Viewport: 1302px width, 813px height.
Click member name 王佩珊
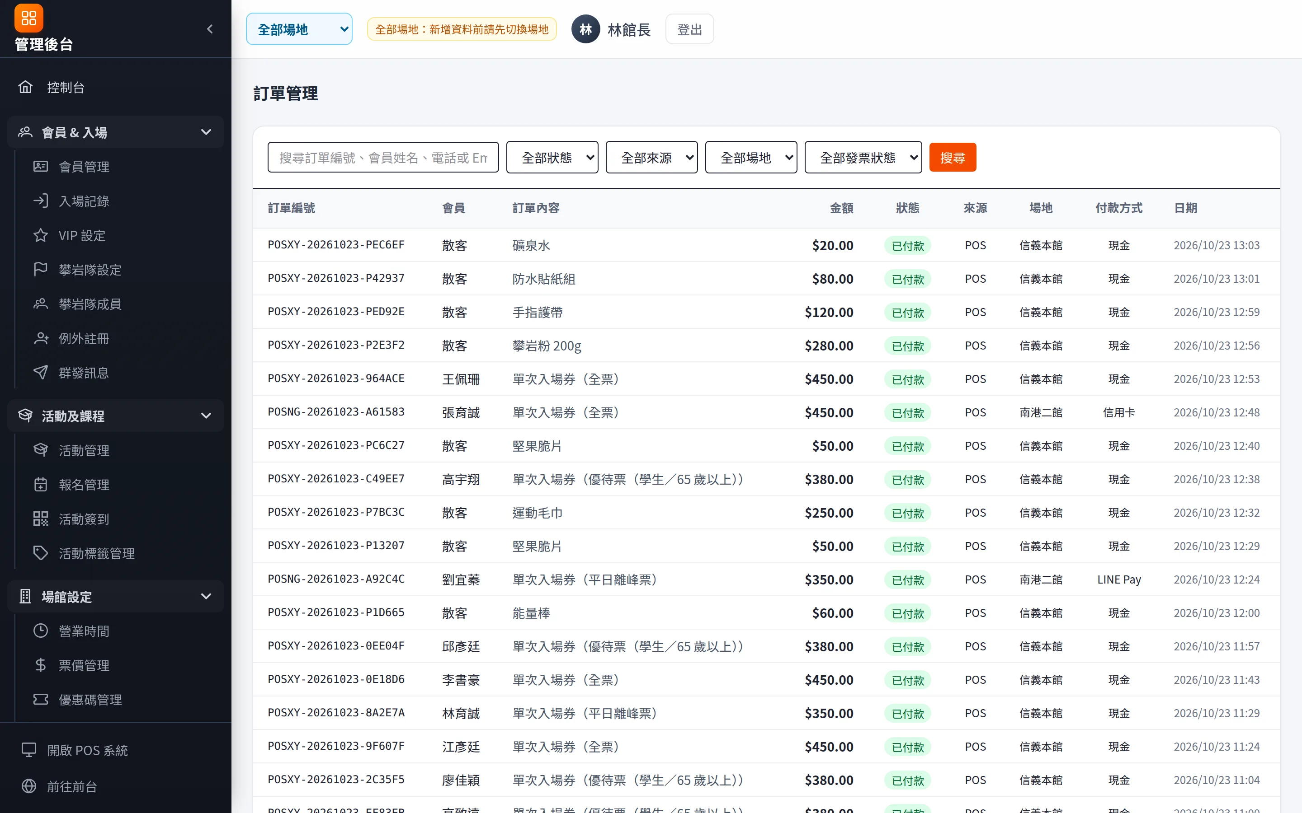(461, 379)
